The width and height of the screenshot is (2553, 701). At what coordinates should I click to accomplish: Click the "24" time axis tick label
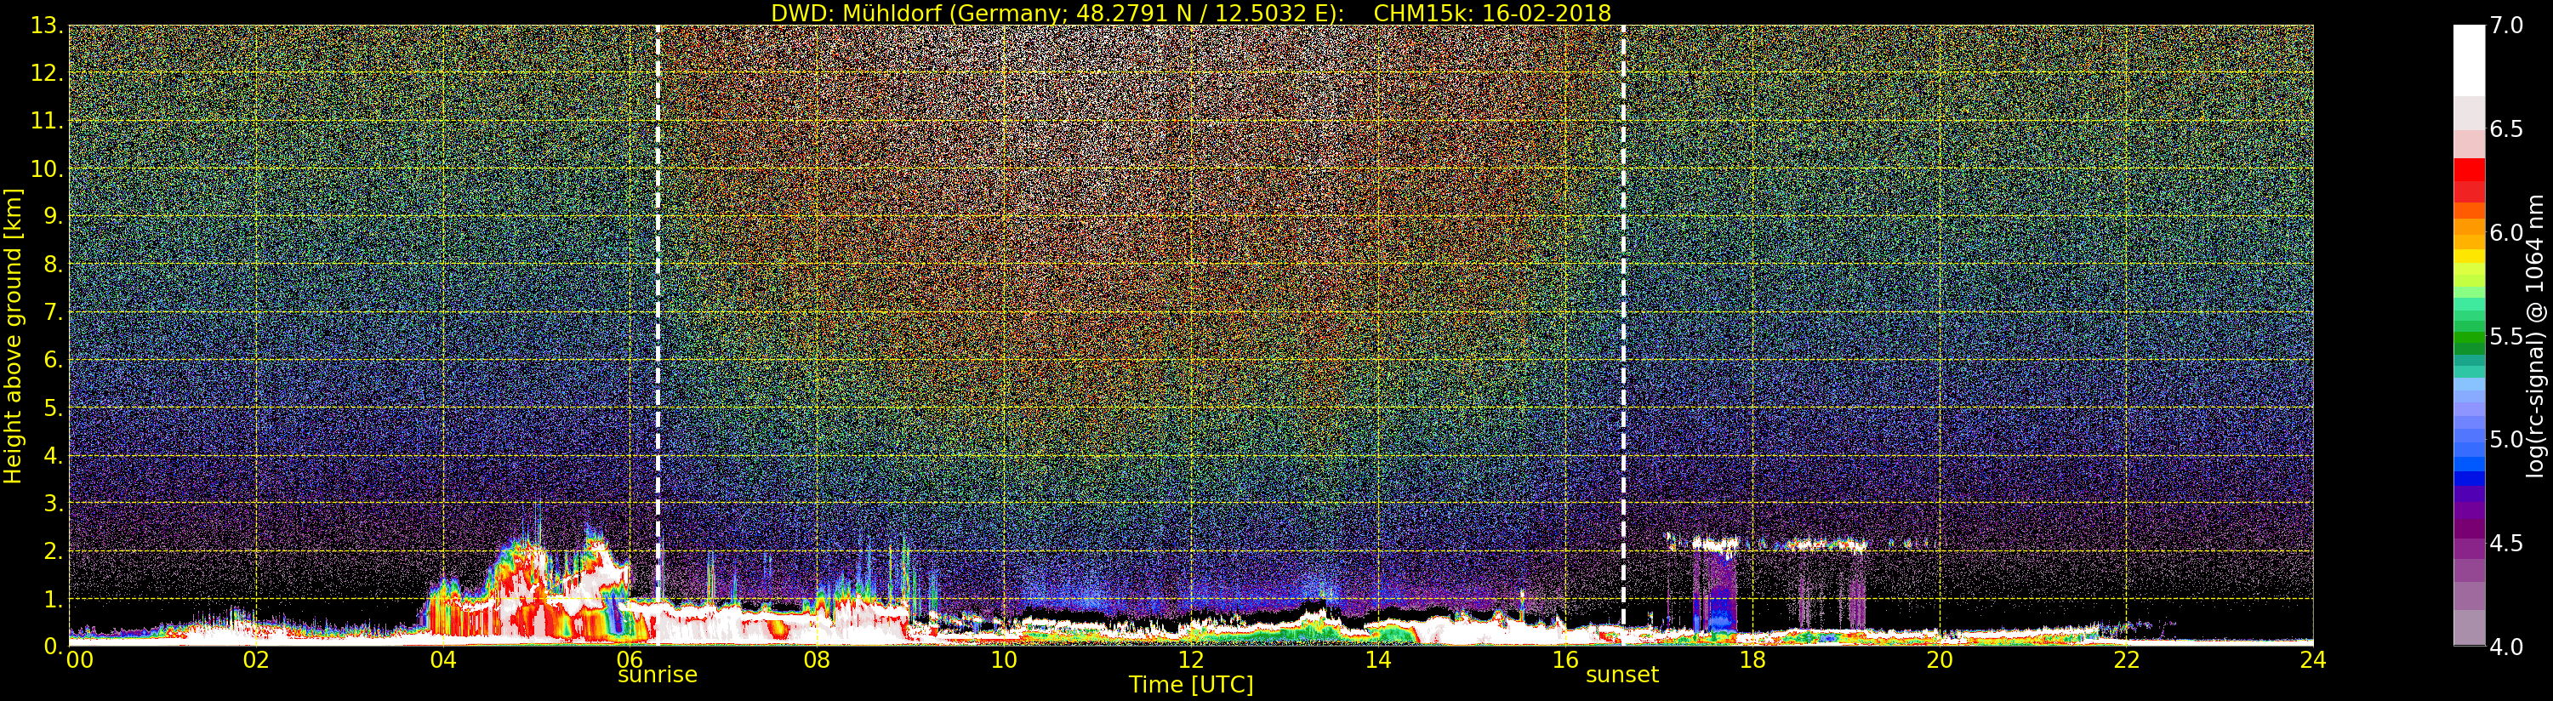click(2312, 659)
